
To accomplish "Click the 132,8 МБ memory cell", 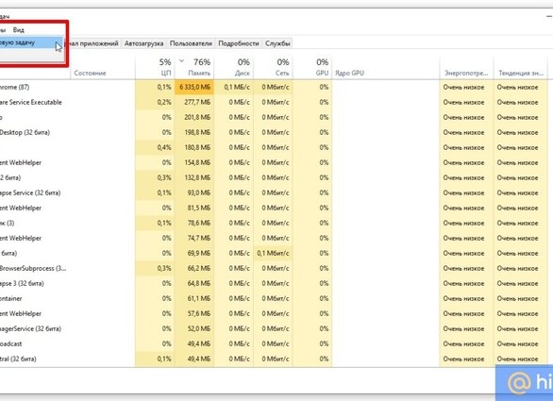I will pos(194,177).
